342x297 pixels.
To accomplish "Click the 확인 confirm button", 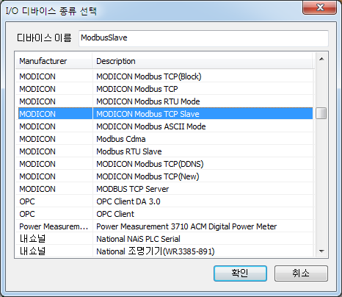I will tap(240, 273).
